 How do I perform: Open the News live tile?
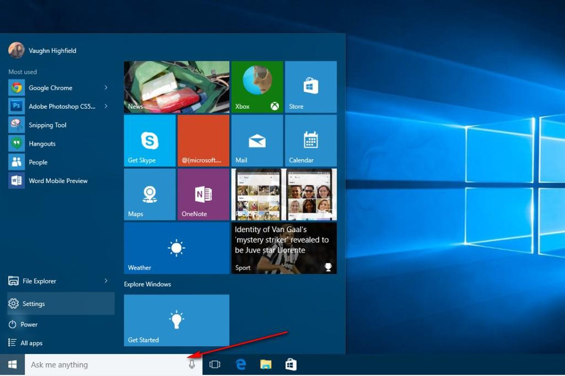tap(177, 87)
